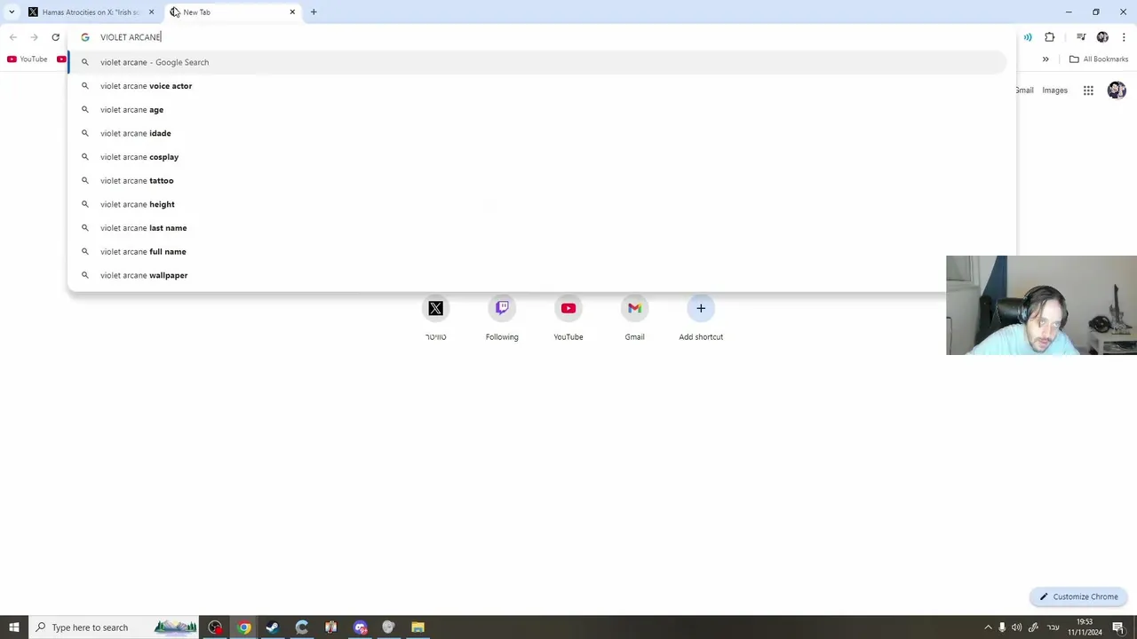Open the Extensions puzzle icon
Screen dimensions: 1137x639
(x=1050, y=37)
